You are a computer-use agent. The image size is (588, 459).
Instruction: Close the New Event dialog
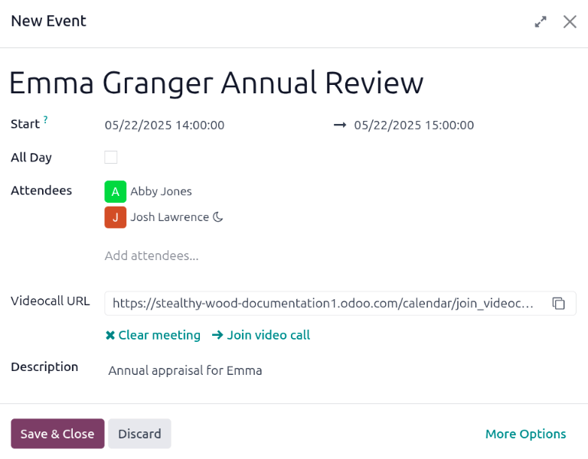point(570,22)
